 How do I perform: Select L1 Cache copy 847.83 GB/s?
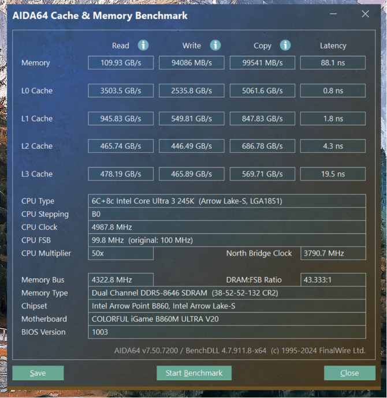[x=262, y=119]
